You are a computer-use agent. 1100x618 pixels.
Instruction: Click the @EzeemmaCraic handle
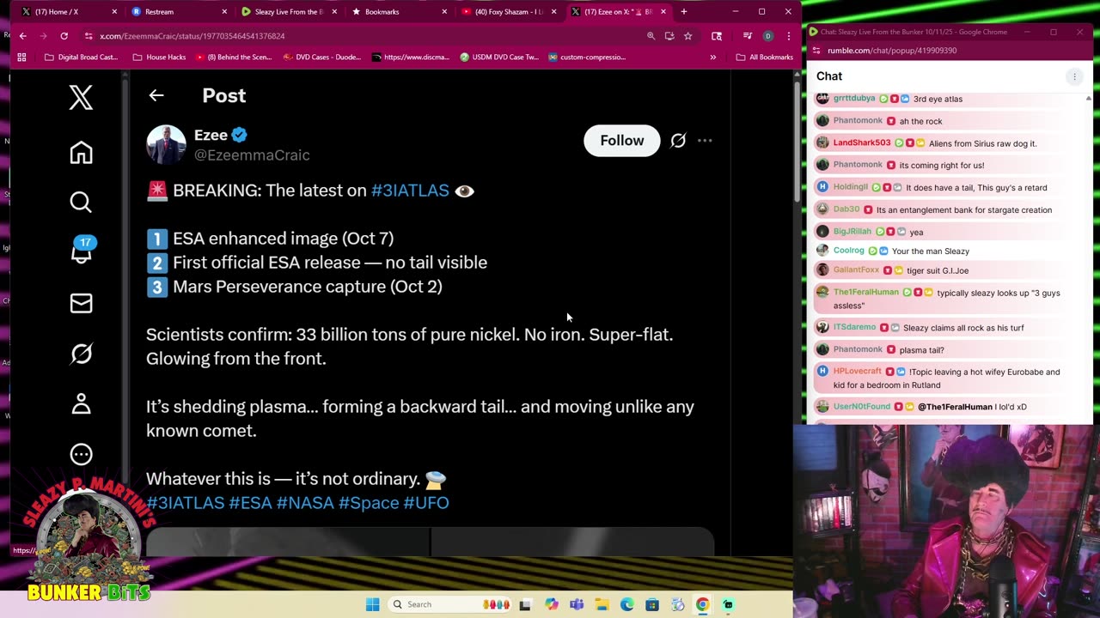pos(252,155)
